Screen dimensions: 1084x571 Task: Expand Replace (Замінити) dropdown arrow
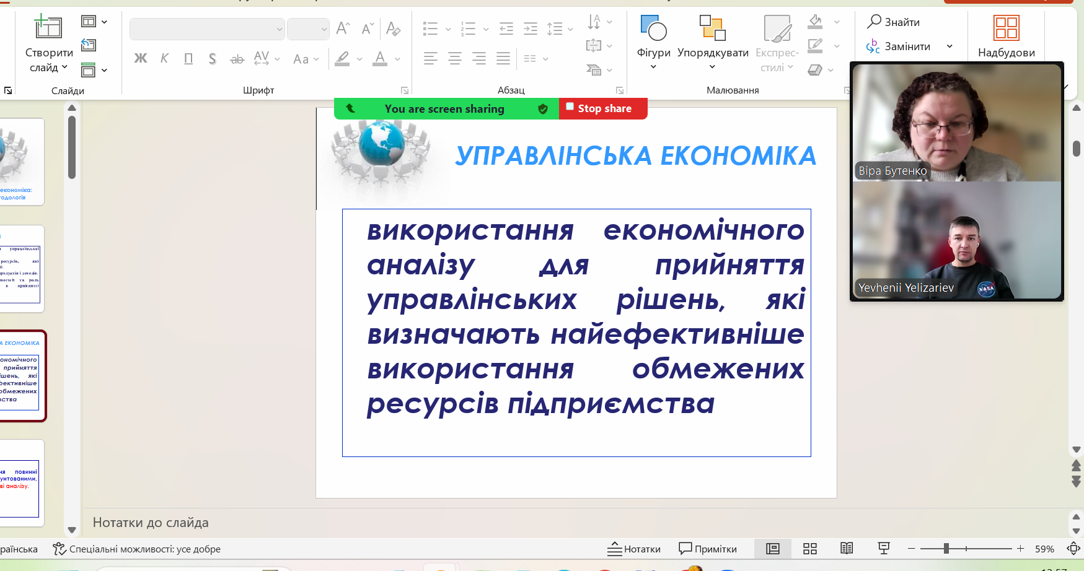pos(950,46)
